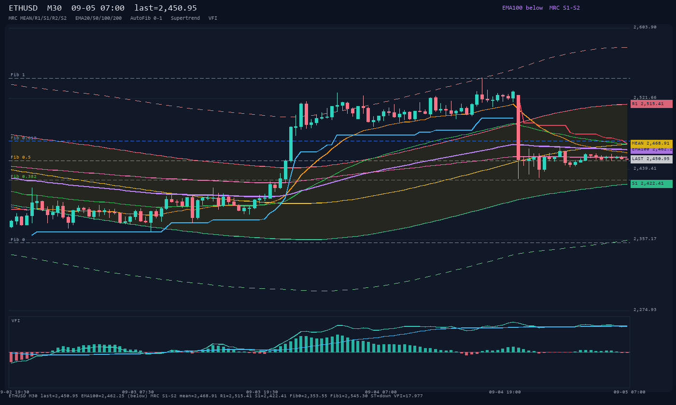Click the VFI legend entry at top
Screen dimensions: 676x405
click(x=213, y=18)
